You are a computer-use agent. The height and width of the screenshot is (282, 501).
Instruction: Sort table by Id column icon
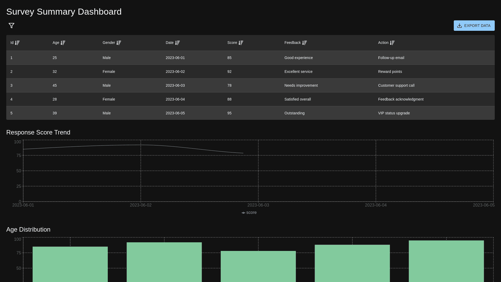click(17, 43)
